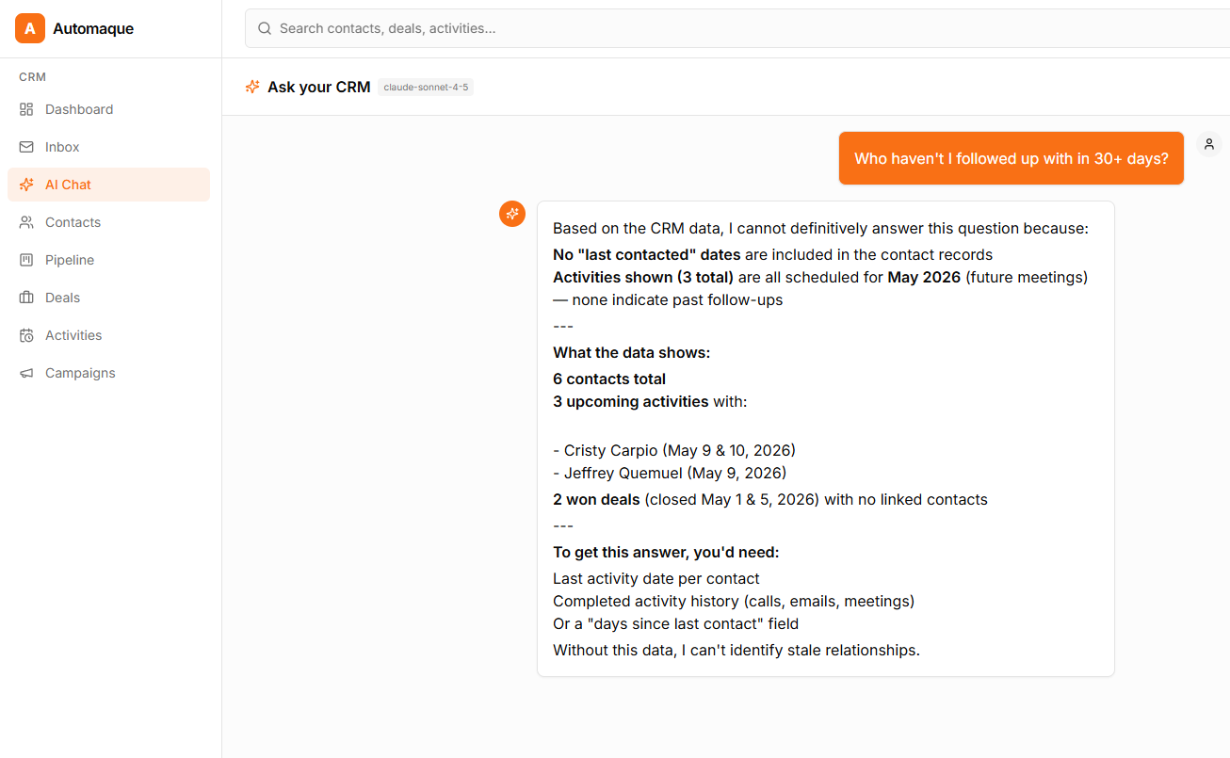Click the Campaigns megaphone icon
Screen dimensions: 1230x758
[26, 373]
